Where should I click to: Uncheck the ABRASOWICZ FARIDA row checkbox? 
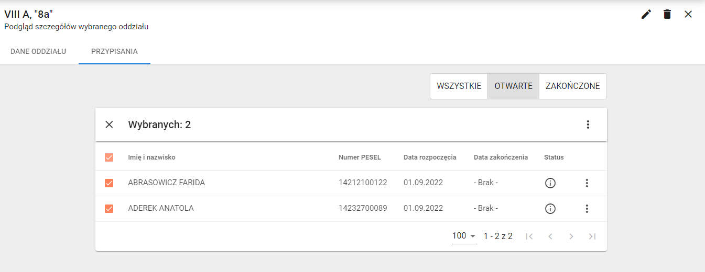click(x=109, y=183)
